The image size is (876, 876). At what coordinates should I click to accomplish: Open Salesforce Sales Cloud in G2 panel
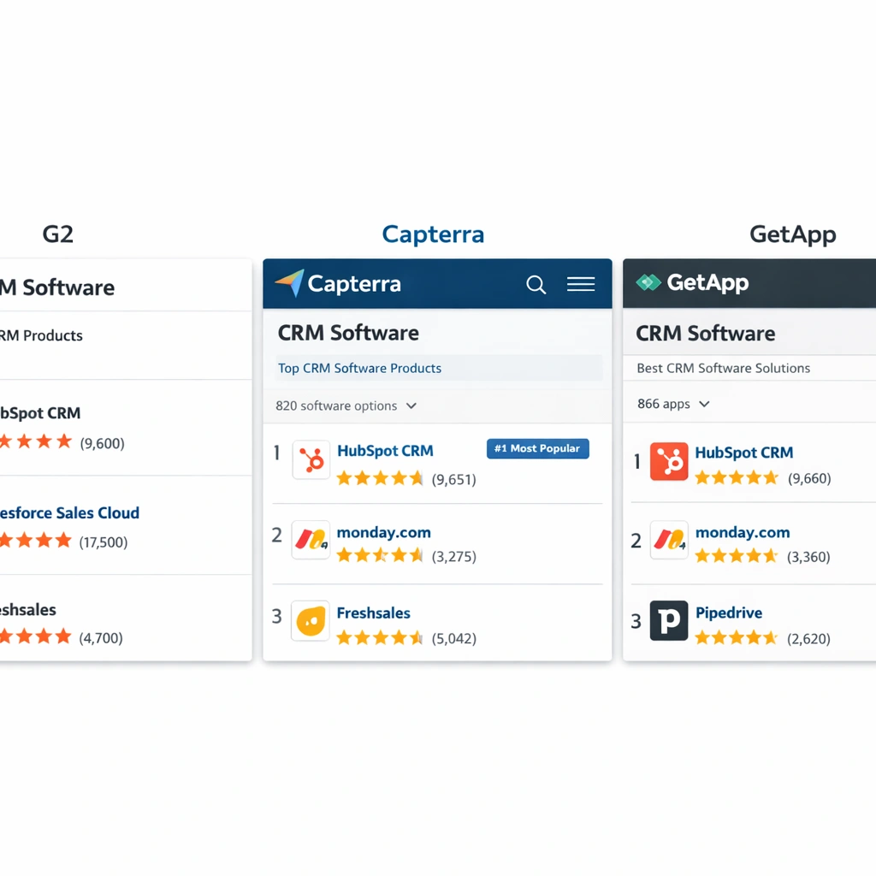tap(70, 513)
